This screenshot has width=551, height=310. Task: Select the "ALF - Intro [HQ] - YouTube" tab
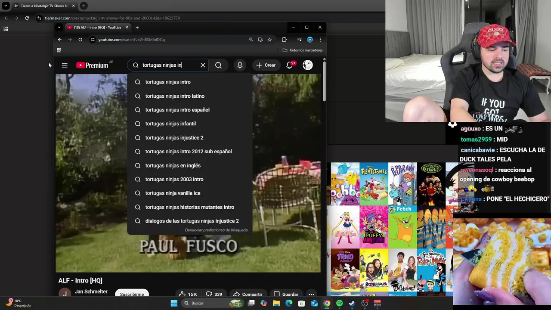[x=97, y=28]
